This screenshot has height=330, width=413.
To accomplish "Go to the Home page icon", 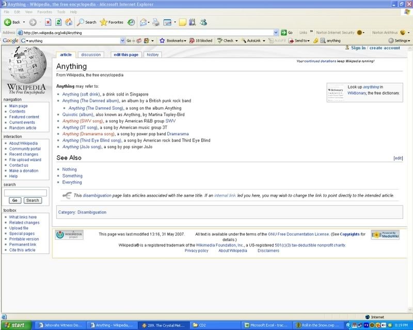I will pyautogui.click(x=69, y=22).
